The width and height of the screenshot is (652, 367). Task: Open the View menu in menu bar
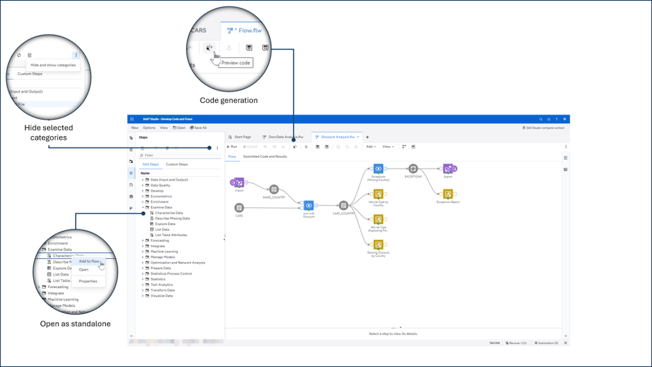click(164, 128)
